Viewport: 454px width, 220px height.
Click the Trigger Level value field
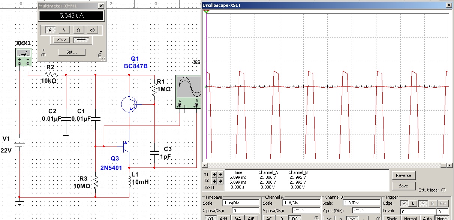click(x=418, y=211)
